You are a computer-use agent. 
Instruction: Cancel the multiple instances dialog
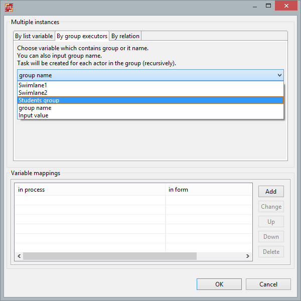click(268, 284)
